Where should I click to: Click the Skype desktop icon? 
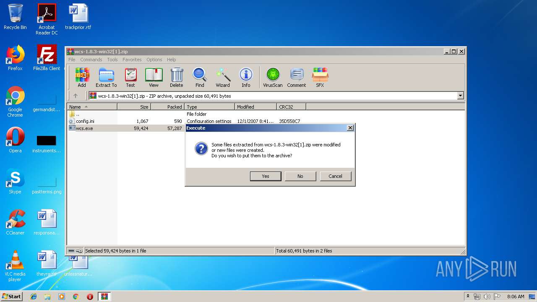click(15, 181)
